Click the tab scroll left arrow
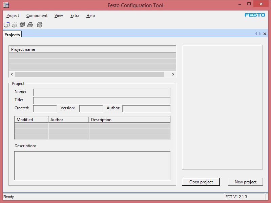This screenshot has width=271, height=203. coord(256,33)
